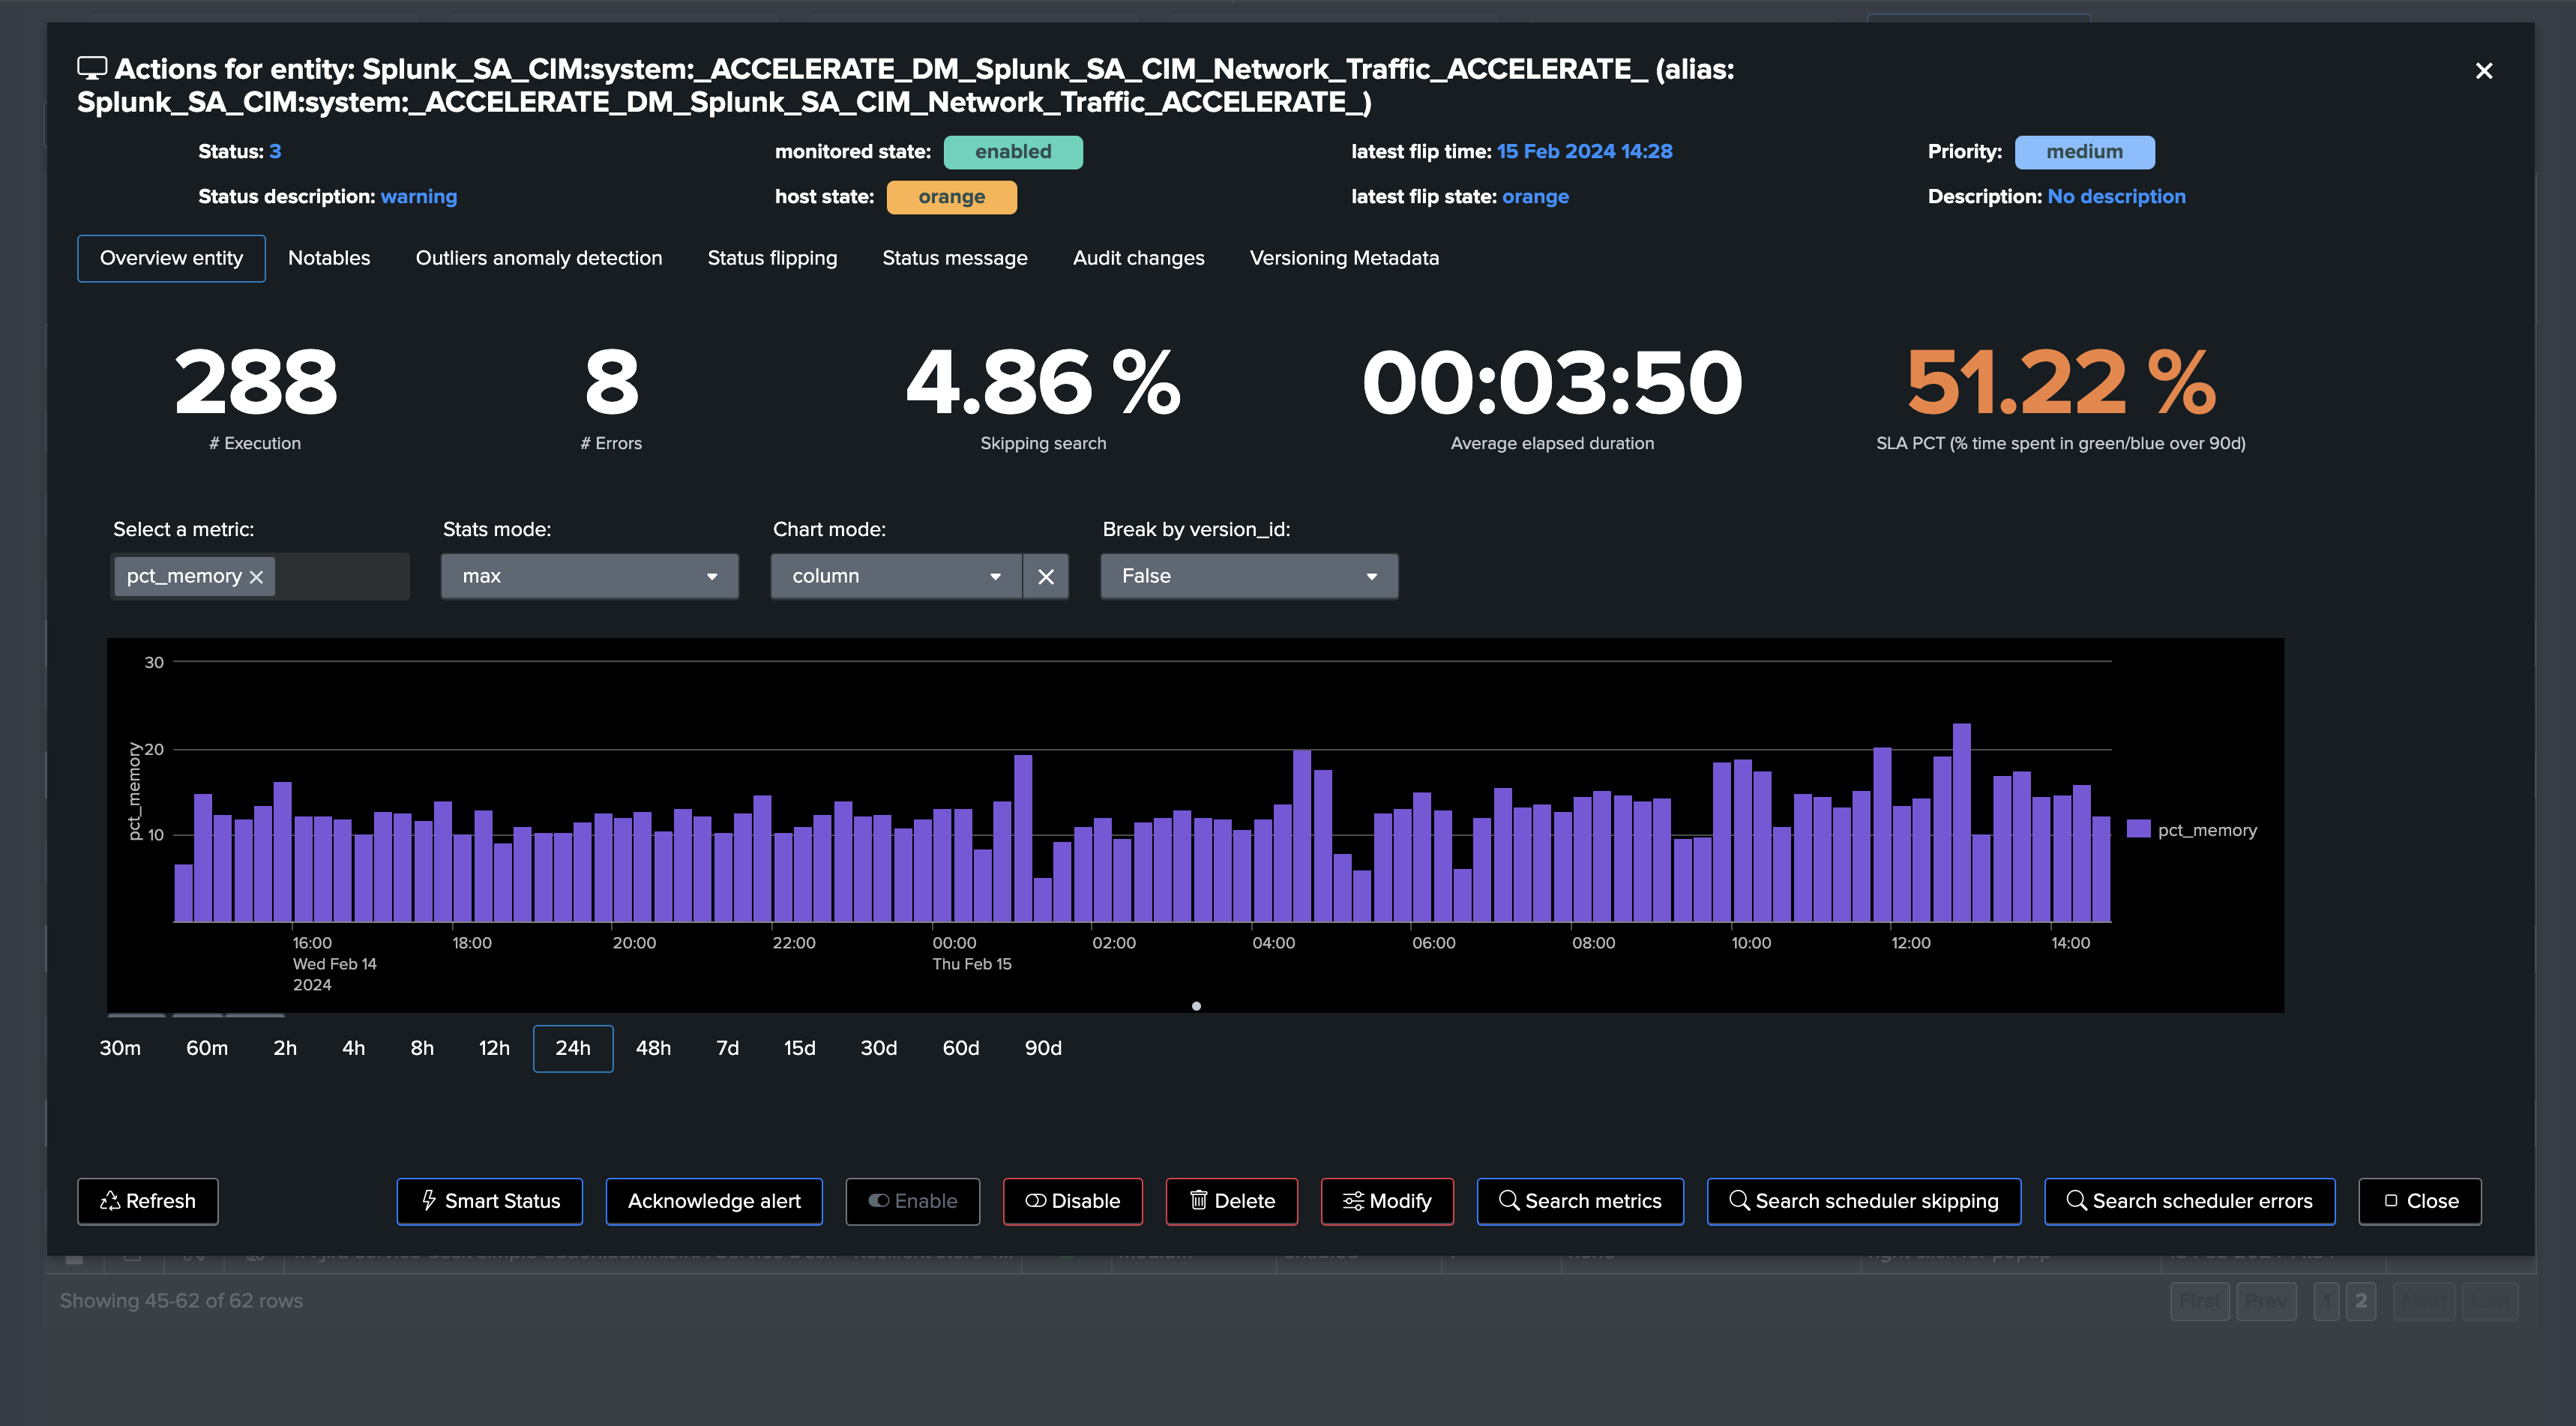Click the Modify sliders icon

pos(1353,1201)
